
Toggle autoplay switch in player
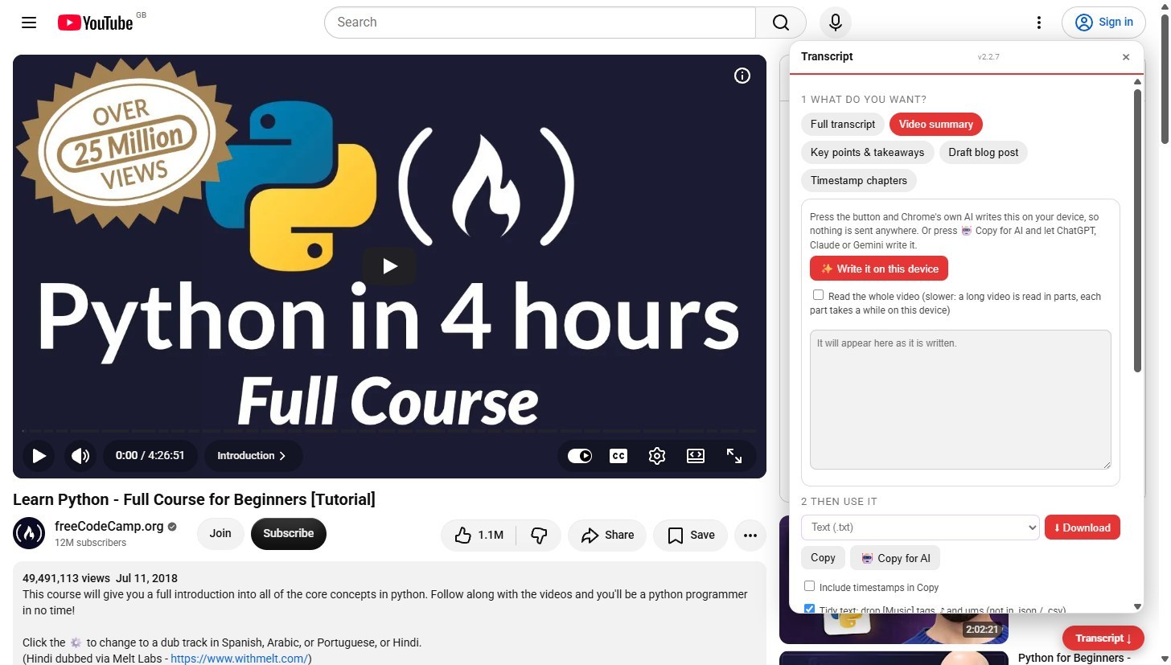[x=580, y=456]
